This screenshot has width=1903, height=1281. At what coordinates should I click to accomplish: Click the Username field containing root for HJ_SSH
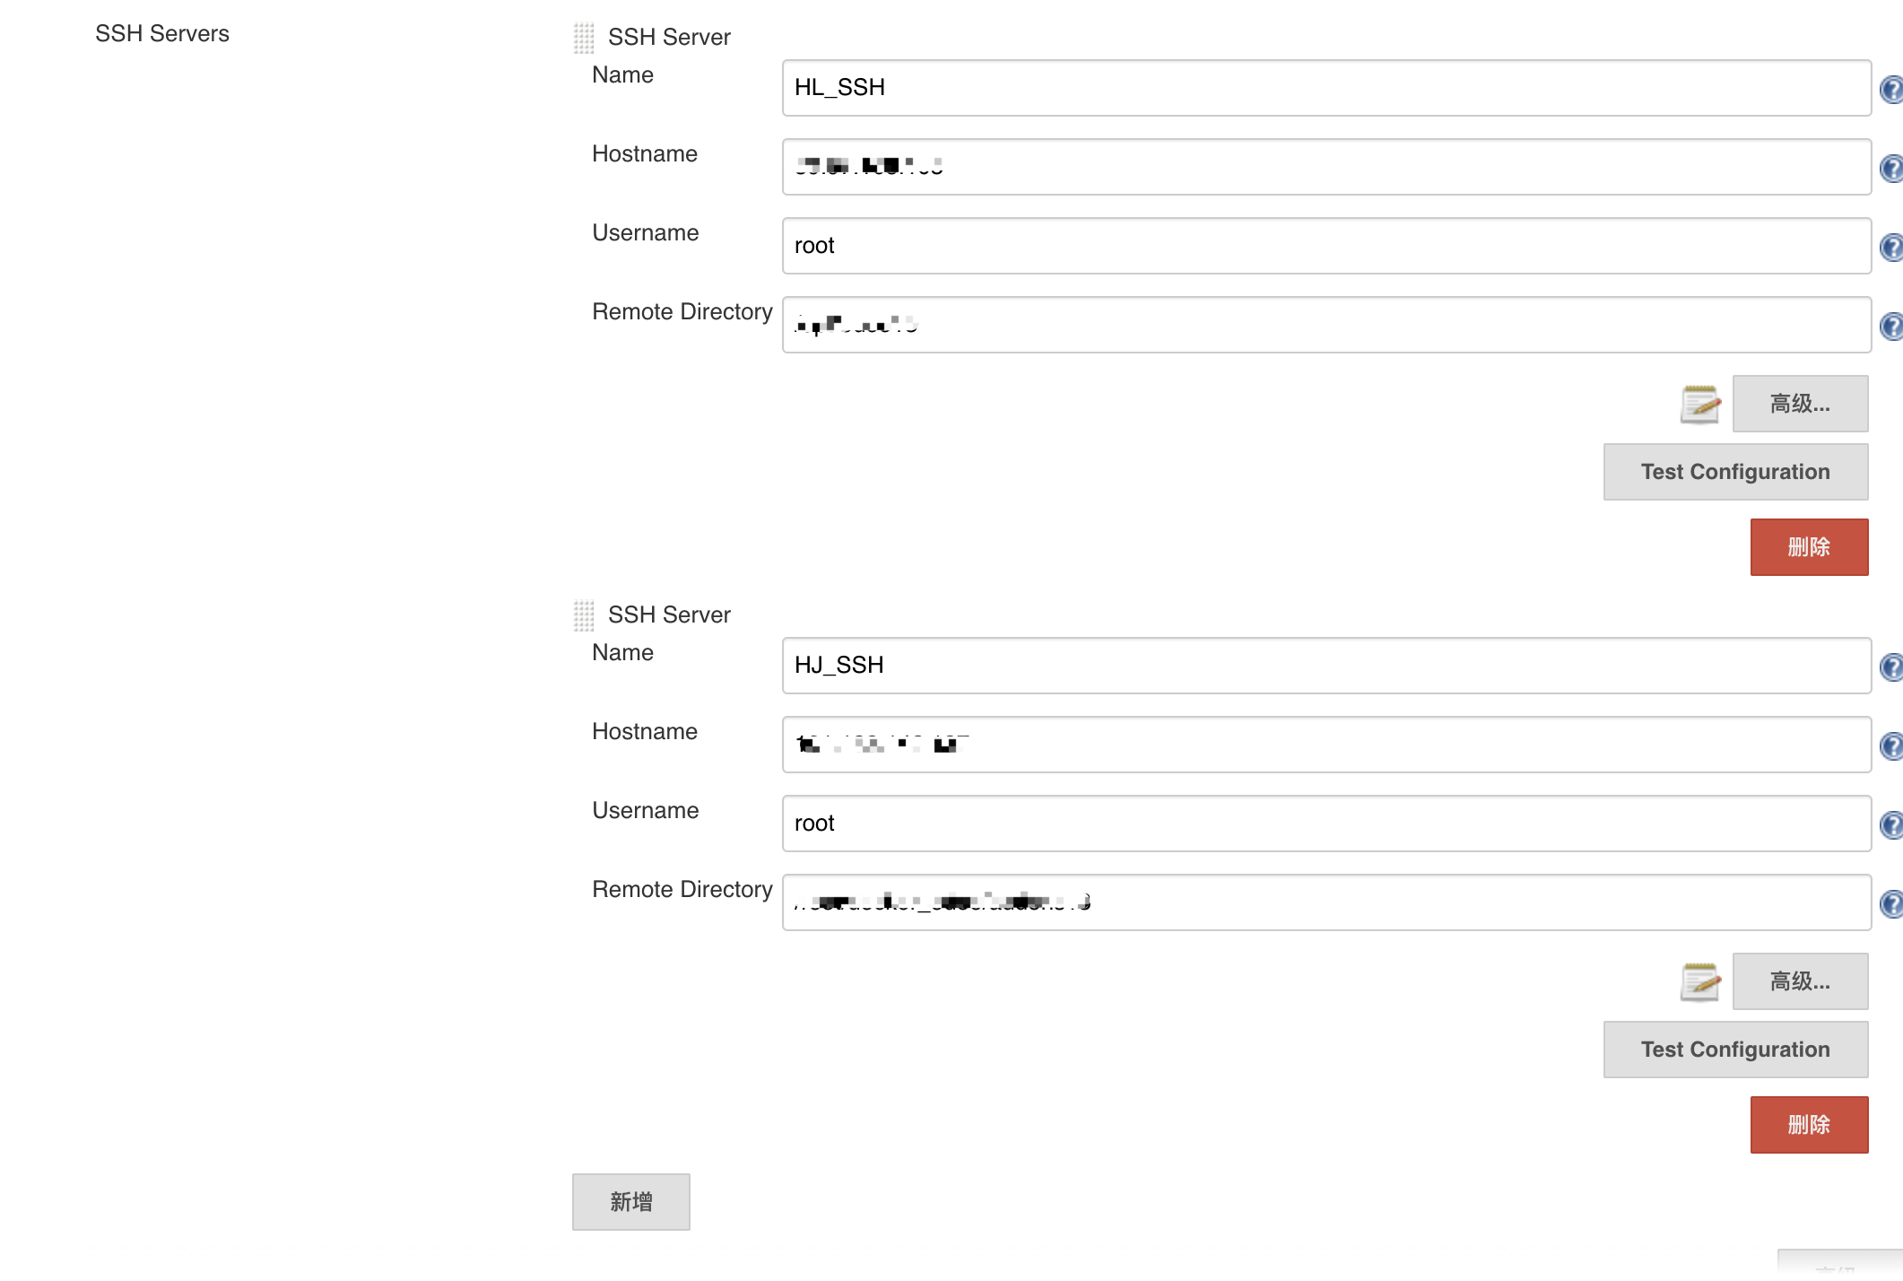pyautogui.click(x=1325, y=823)
